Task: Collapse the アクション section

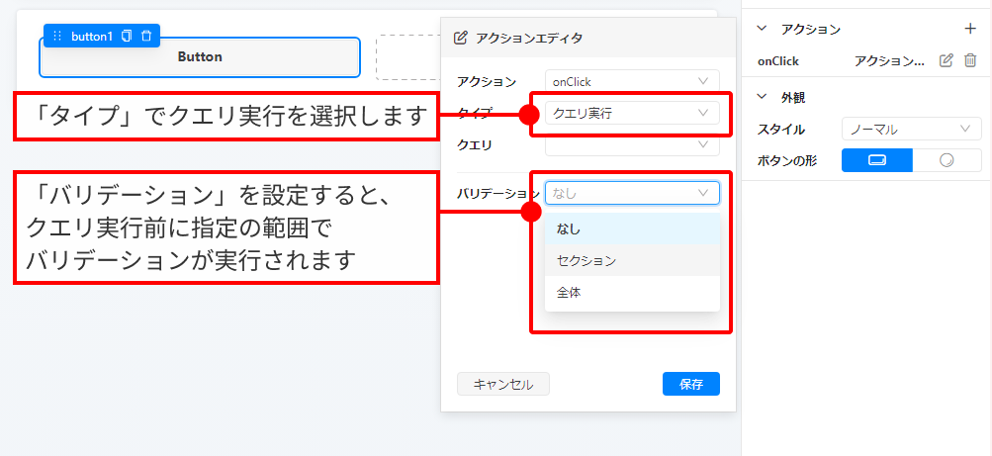Action: [x=762, y=30]
